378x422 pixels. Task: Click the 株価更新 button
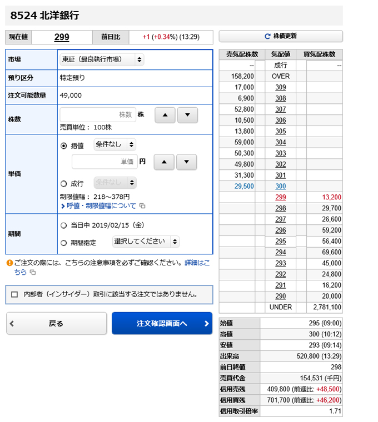pyautogui.click(x=281, y=36)
